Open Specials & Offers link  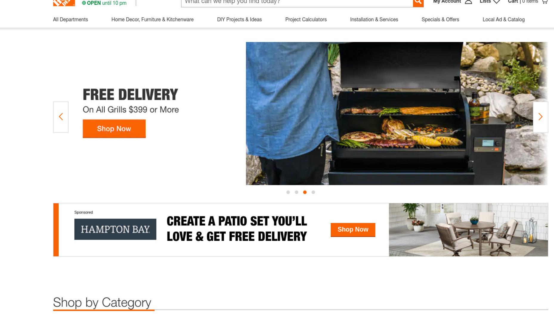[440, 19]
